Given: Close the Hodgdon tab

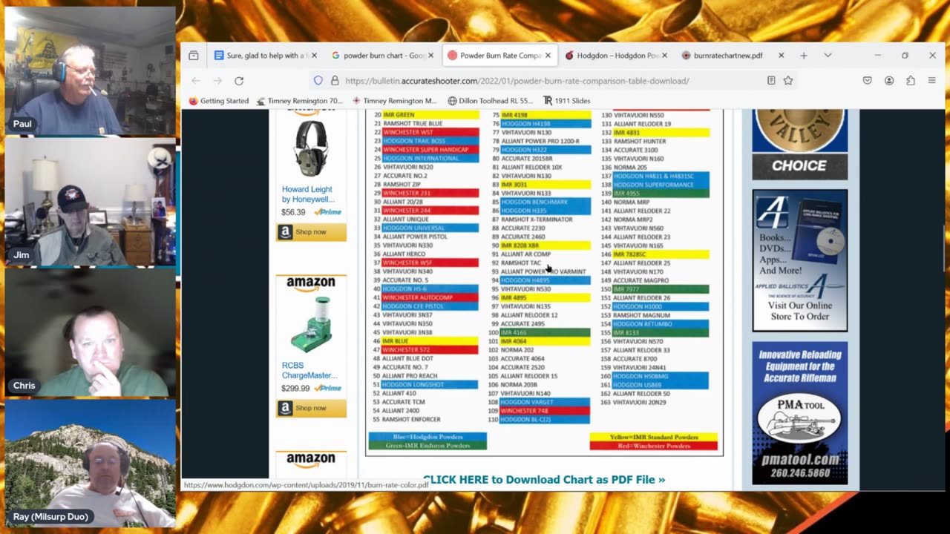Looking at the screenshot, I should click(x=664, y=56).
